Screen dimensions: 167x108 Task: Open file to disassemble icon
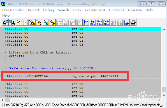(x=5, y=22)
